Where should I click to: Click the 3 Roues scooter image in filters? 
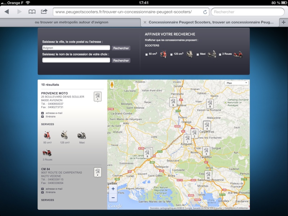238,54
